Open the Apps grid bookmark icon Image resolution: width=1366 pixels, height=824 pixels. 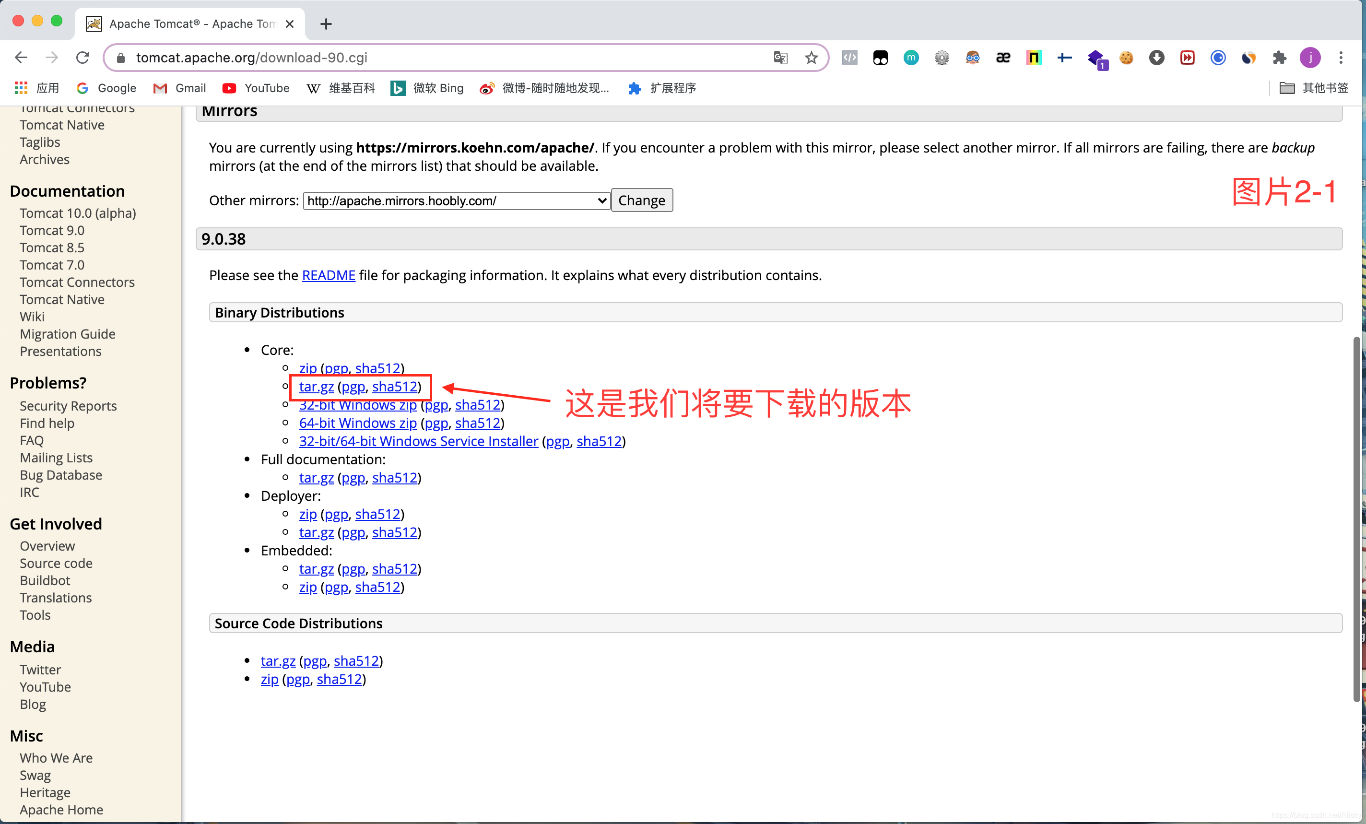tap(21, 88)
